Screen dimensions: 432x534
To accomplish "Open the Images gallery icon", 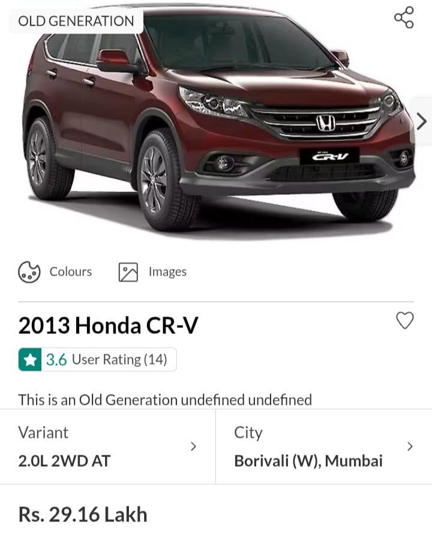I will click(x=128, y=272).
